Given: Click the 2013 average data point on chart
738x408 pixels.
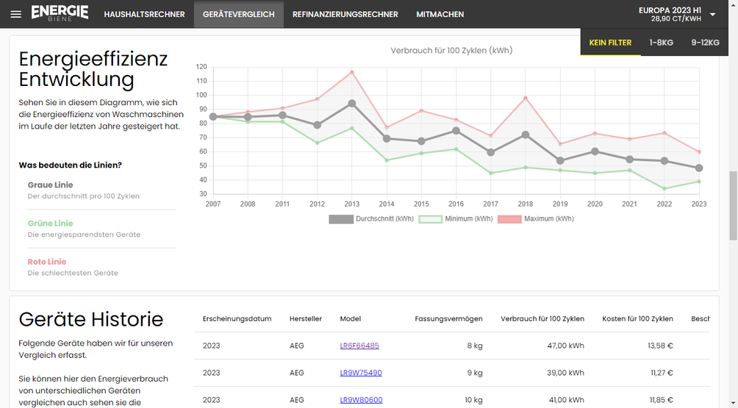Looking at the screenshot, I should 352,104.
